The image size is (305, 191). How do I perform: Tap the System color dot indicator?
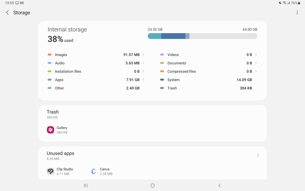[x=162, y=80]
